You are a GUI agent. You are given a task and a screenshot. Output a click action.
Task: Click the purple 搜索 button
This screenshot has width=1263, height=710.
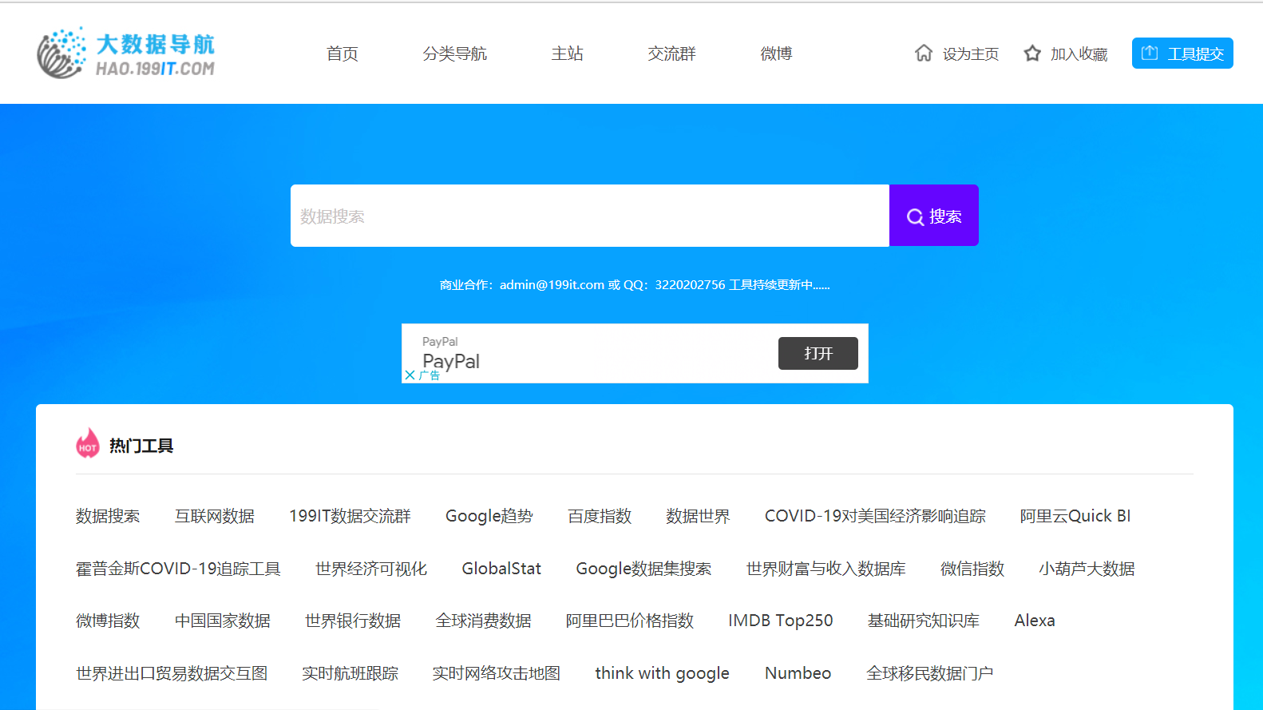click(934, 216)
